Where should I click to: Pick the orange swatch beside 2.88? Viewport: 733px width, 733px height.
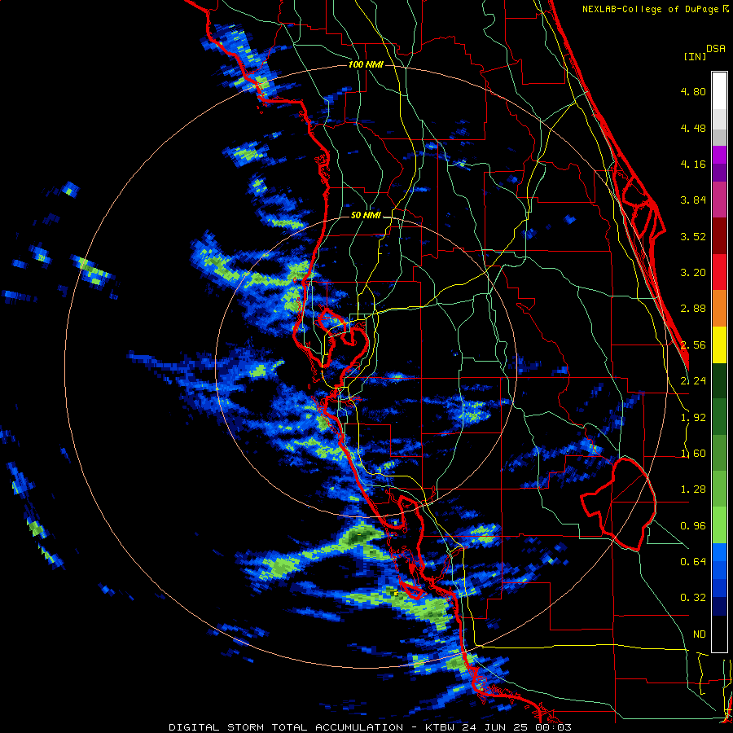click(x=719, y=309)
